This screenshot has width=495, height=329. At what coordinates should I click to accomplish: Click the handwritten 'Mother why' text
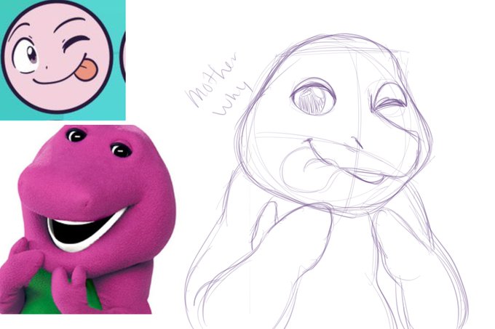tap(218, 85)
